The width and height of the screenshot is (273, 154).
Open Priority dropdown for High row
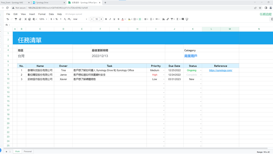point(164,75)
